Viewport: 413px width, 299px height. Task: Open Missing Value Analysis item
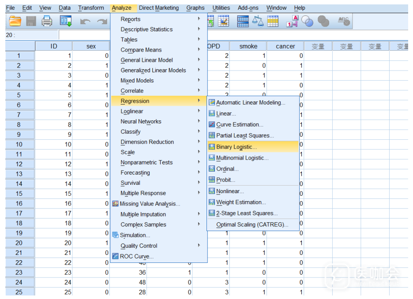[150, 204]
